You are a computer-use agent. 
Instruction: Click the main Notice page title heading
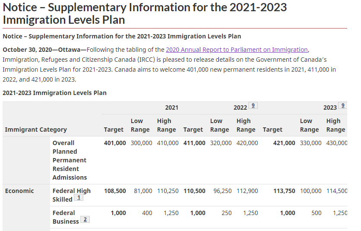coord(145,13)
